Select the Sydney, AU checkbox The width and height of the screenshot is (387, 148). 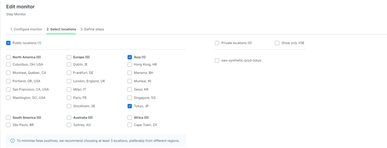(69, 125)
